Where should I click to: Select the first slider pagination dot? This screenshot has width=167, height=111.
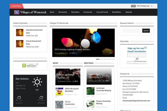(98, 59)
